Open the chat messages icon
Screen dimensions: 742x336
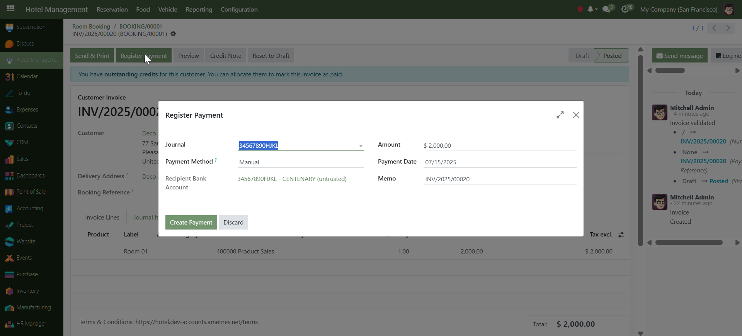606,9
